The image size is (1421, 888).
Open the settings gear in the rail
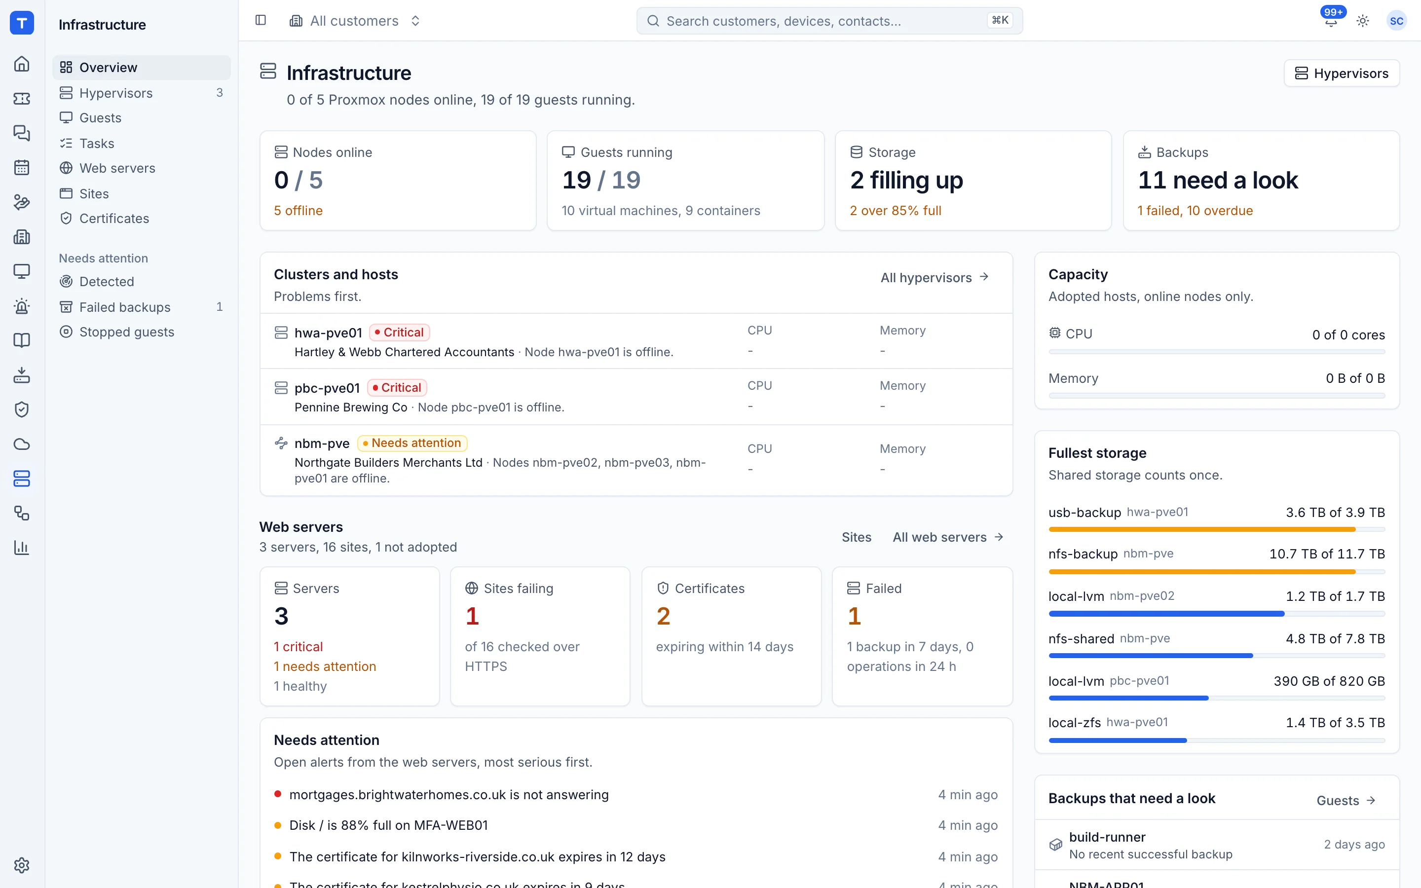pyautogui.click(x=22, y=865)
